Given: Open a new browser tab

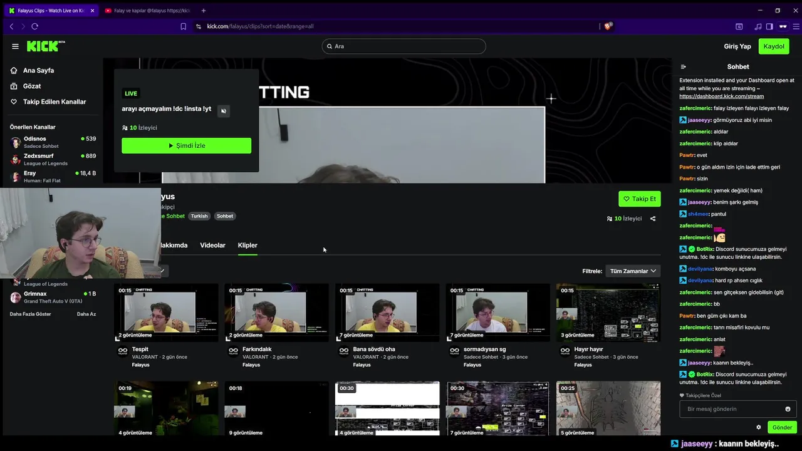Looking at the screenshot, I should 203,11.
